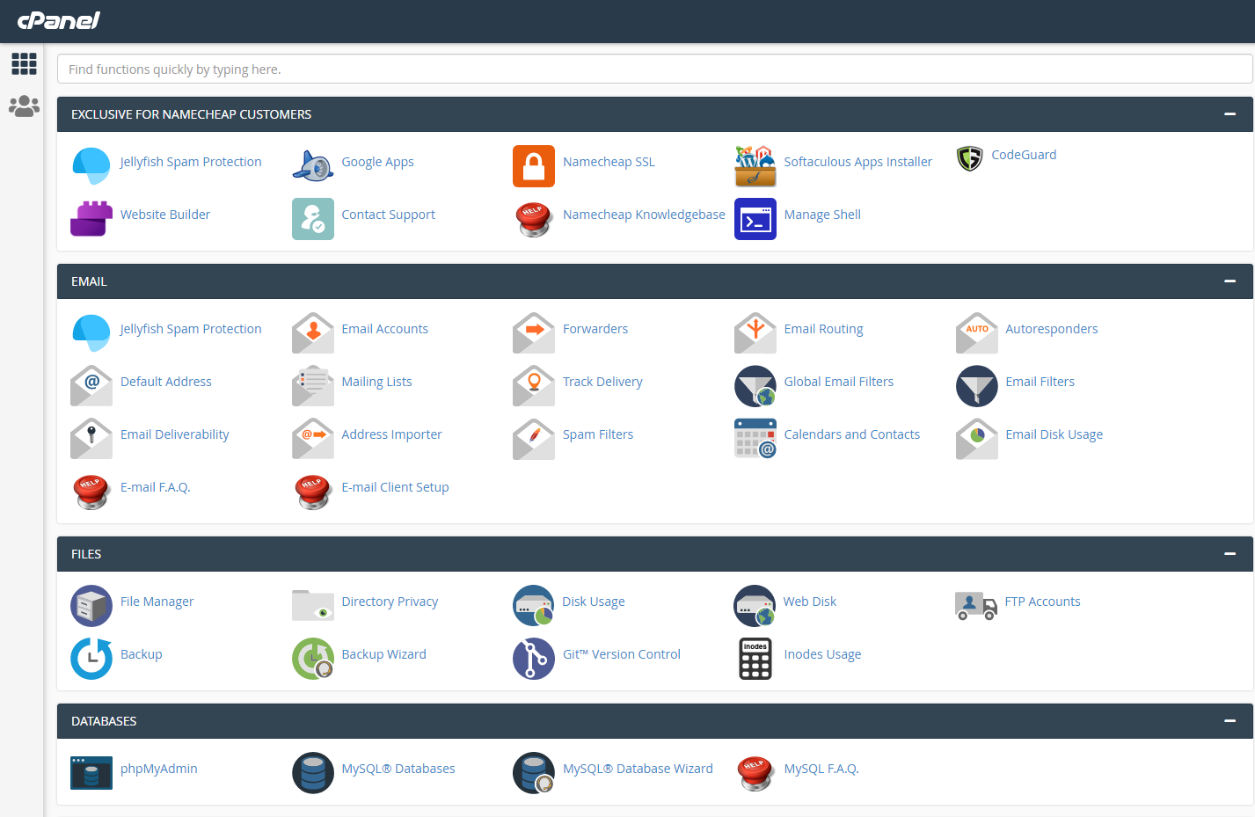Open the Email Filters funnel icon
The image size is (1255, 817).
pos(977,386)
